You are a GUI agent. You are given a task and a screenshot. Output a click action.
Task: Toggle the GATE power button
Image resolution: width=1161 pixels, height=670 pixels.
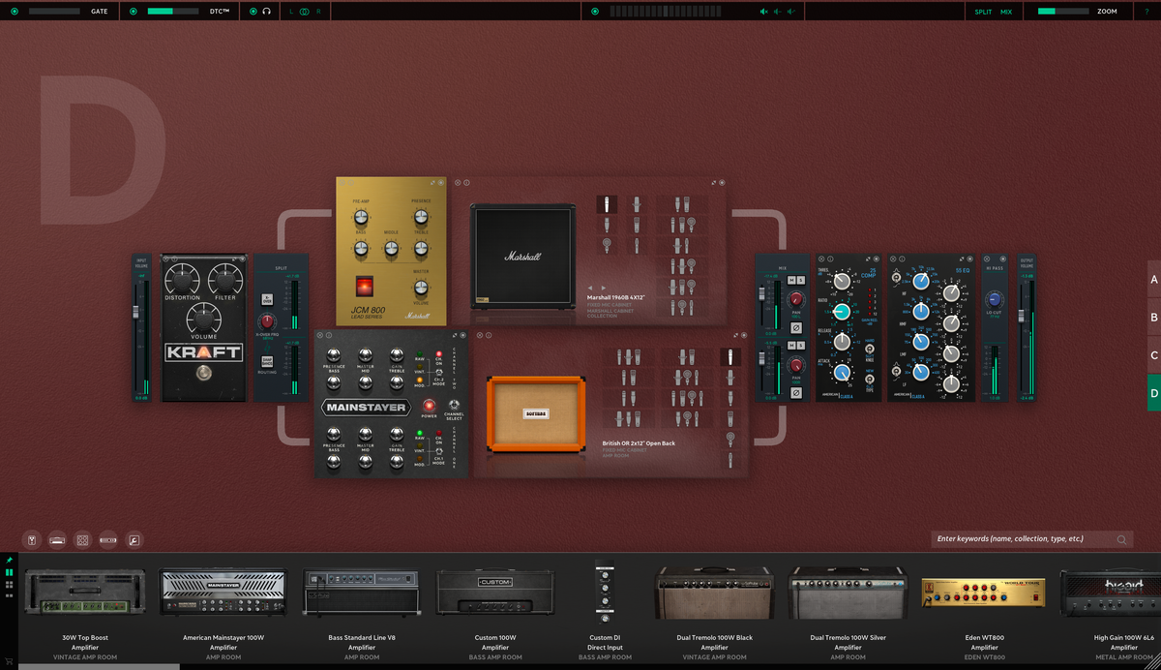pyautogui.click(x=15, y=12)
